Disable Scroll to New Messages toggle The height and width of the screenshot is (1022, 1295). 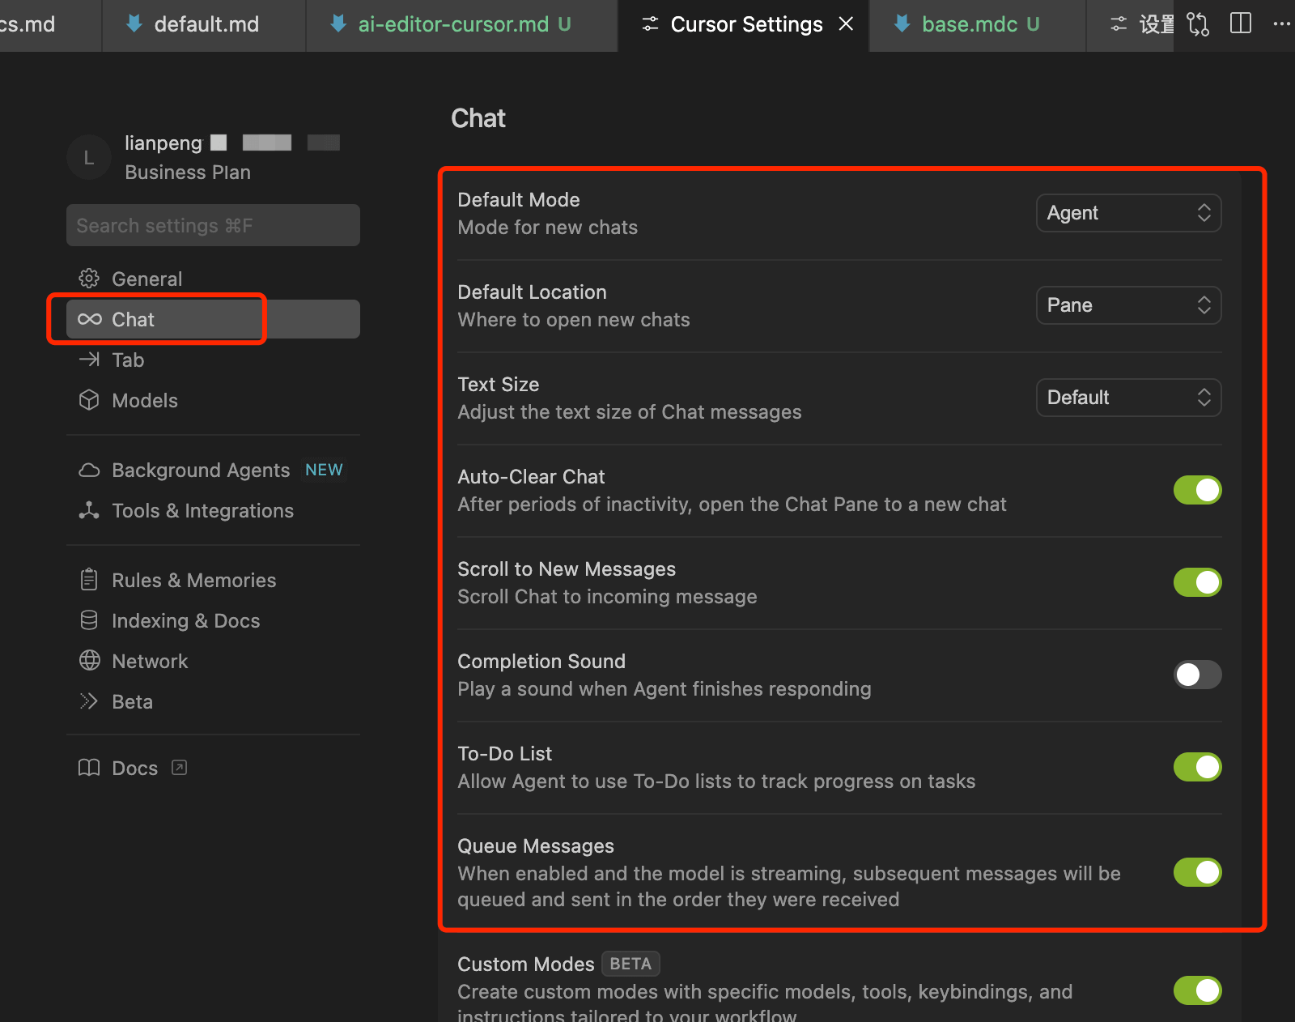[1197, 582]
